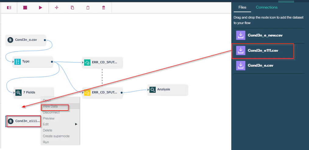Image resolution: width=309 pixels, height=150 pixels.
Task: Click the Paste clipboard icon
Action: [x=88, y=8]
